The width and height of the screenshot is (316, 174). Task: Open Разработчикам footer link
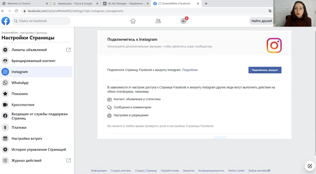pos(170,171)
